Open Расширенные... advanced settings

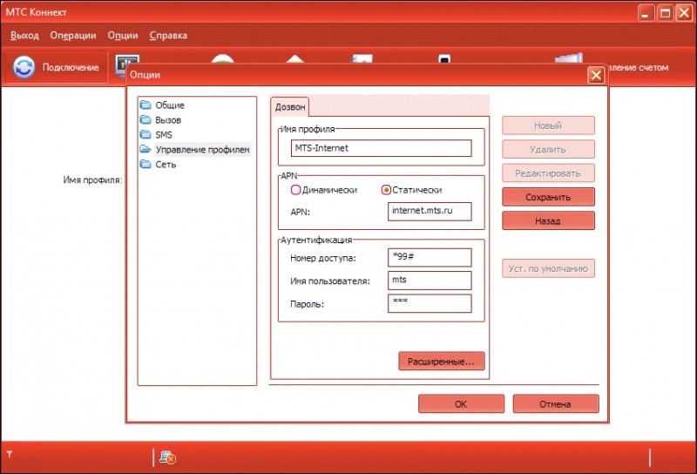point(442,361)
